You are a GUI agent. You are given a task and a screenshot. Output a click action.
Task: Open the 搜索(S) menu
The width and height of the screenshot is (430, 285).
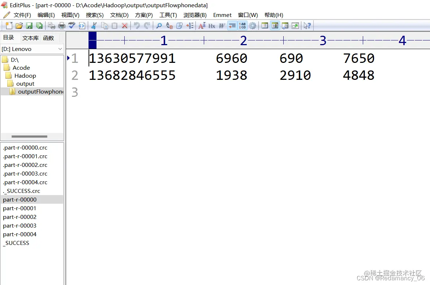pos(95,15)
